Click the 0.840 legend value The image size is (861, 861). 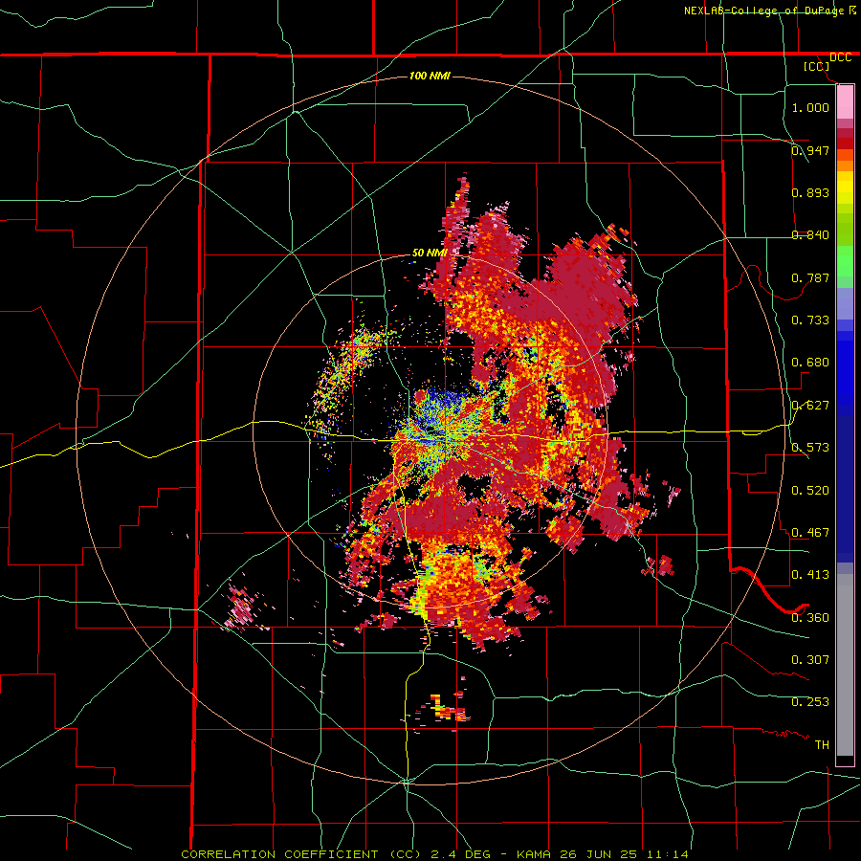click(x=810, y=234)
